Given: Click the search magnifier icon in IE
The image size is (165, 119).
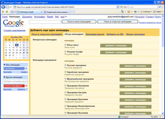Looking at the screenshot, I should (x=159, y=7).
